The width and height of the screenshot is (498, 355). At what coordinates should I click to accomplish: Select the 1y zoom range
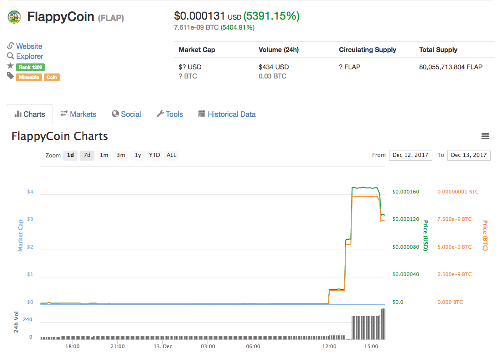point(138,155)
